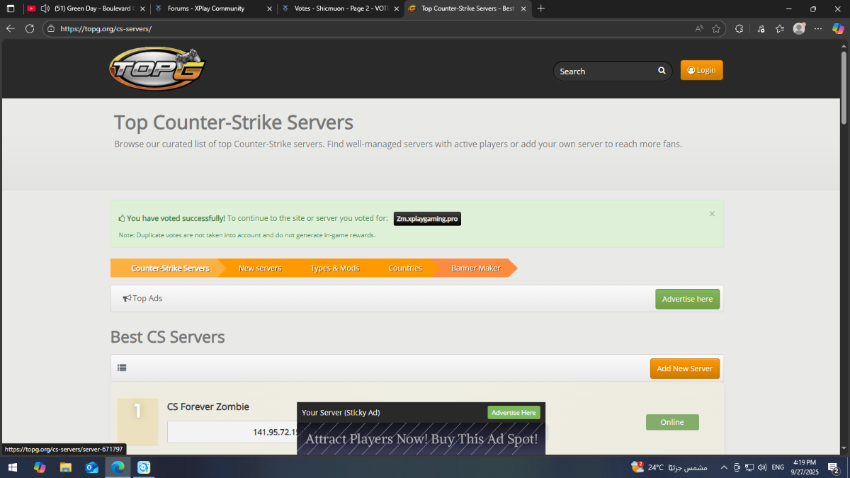Click the orange Login button
The width and height of the screenshot is (850, 478).
point(701,70)
